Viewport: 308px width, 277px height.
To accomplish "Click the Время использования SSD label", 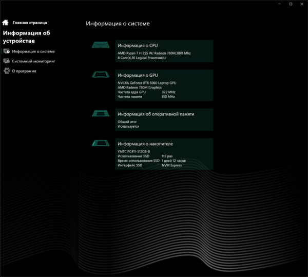I will (x=139, y=161).
